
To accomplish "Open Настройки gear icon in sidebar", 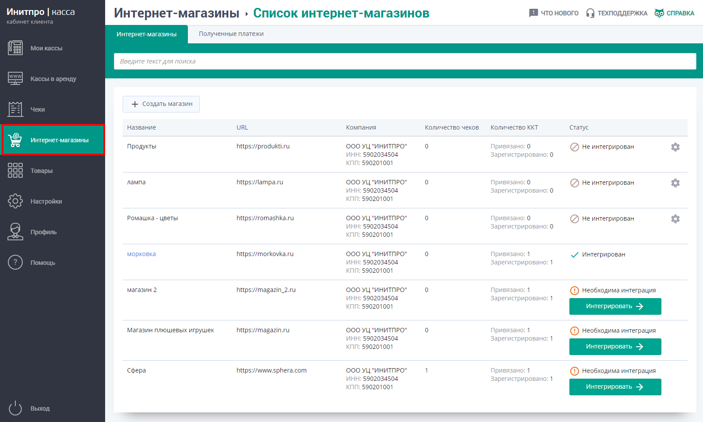I will click(x=15, y=201).
